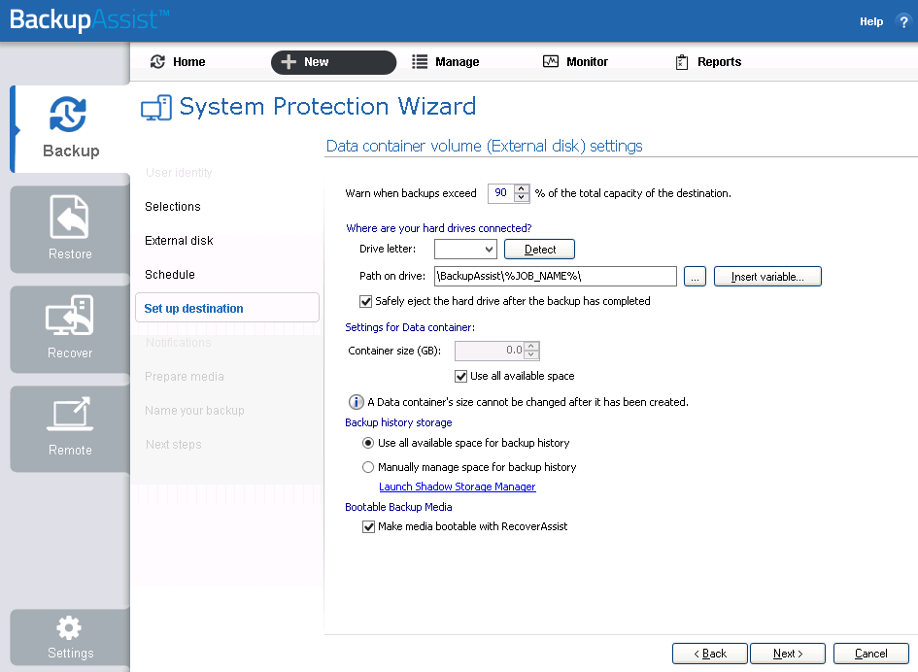
Task: Toggle Make media bootable with RecoverAssist
Action: (x=369, y=527)
